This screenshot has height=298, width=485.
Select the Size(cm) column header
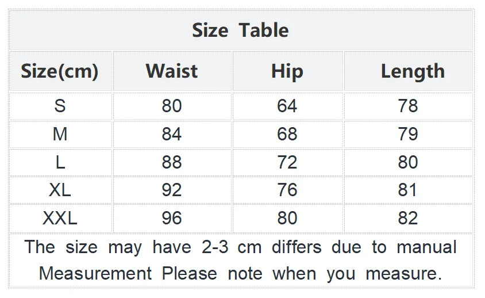[x=60, y=71]
